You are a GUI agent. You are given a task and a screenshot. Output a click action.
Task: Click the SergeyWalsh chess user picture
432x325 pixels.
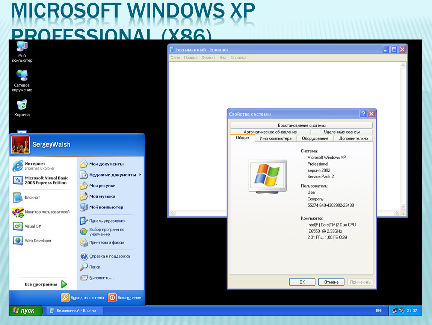(x=20, y=145)
